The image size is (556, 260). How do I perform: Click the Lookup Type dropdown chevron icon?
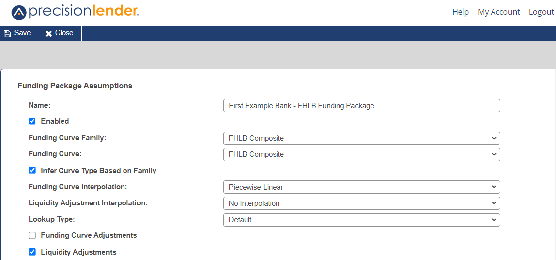tap(494, 220)
